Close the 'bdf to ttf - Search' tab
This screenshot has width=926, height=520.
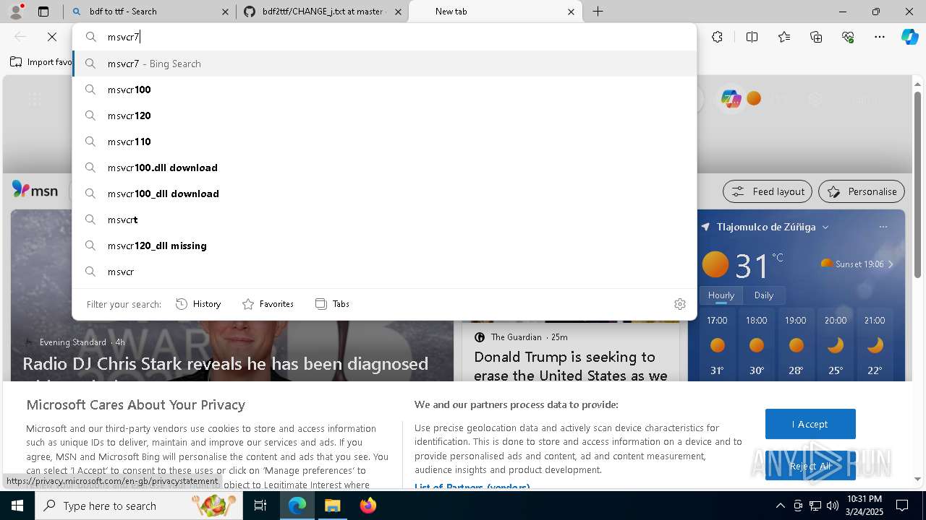(x=225, y=12)
